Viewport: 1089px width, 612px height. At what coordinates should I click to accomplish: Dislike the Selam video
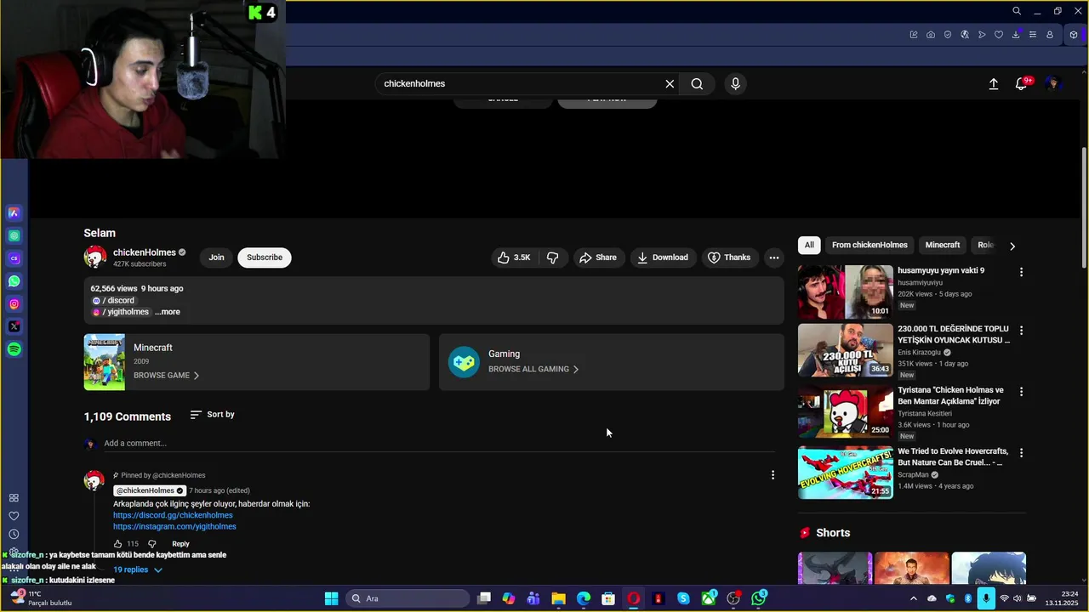(552, 258)
